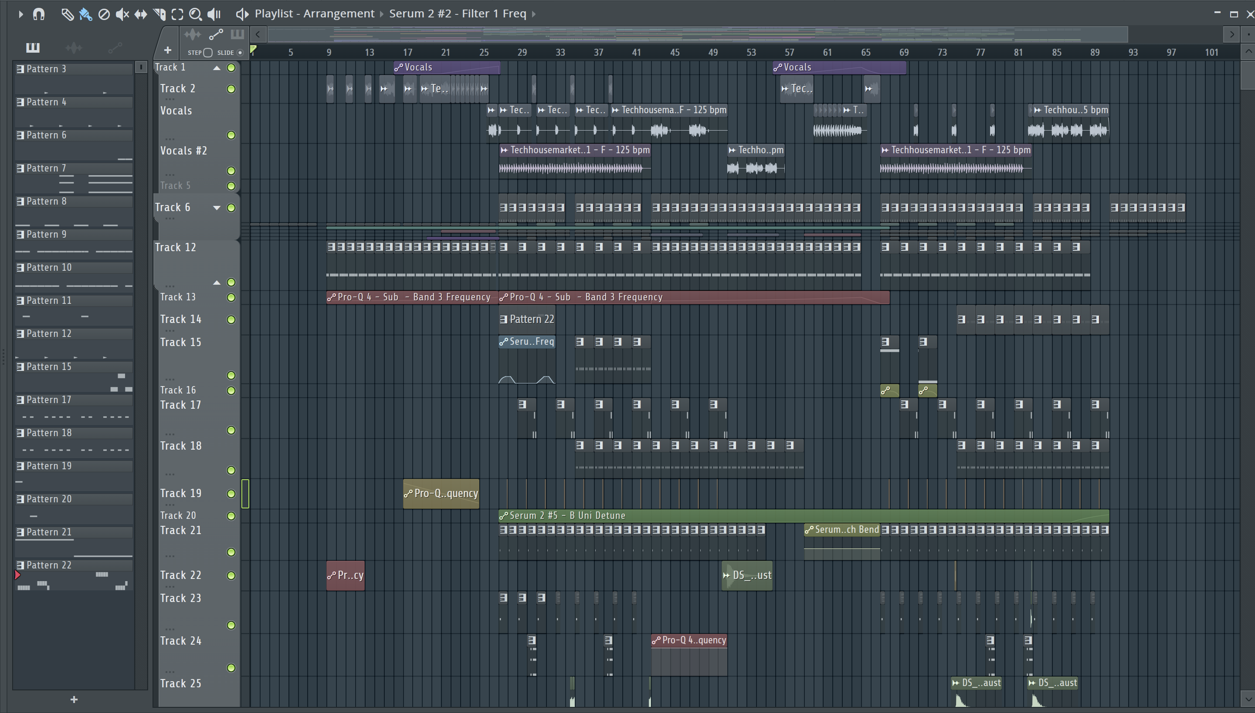
Task: Click Serum 2 #2 - Filter 1 Freq breadcrumb
Action: click(458, 14)
